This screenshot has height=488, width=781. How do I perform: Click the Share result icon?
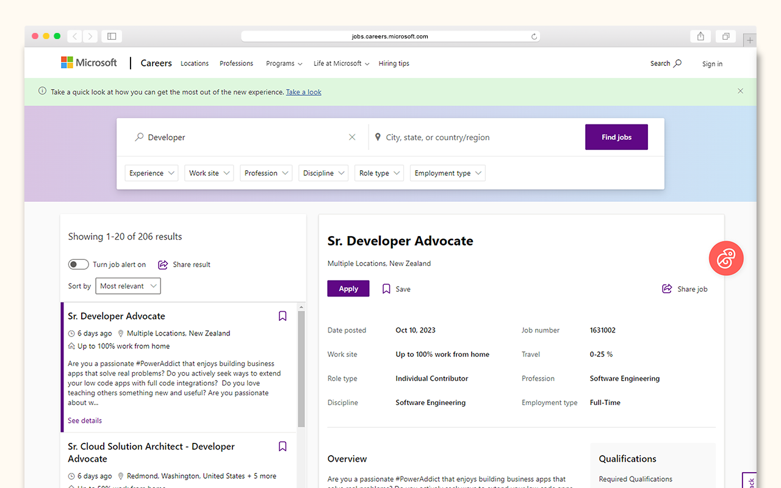pyautogui.click(x=163, y=265)
